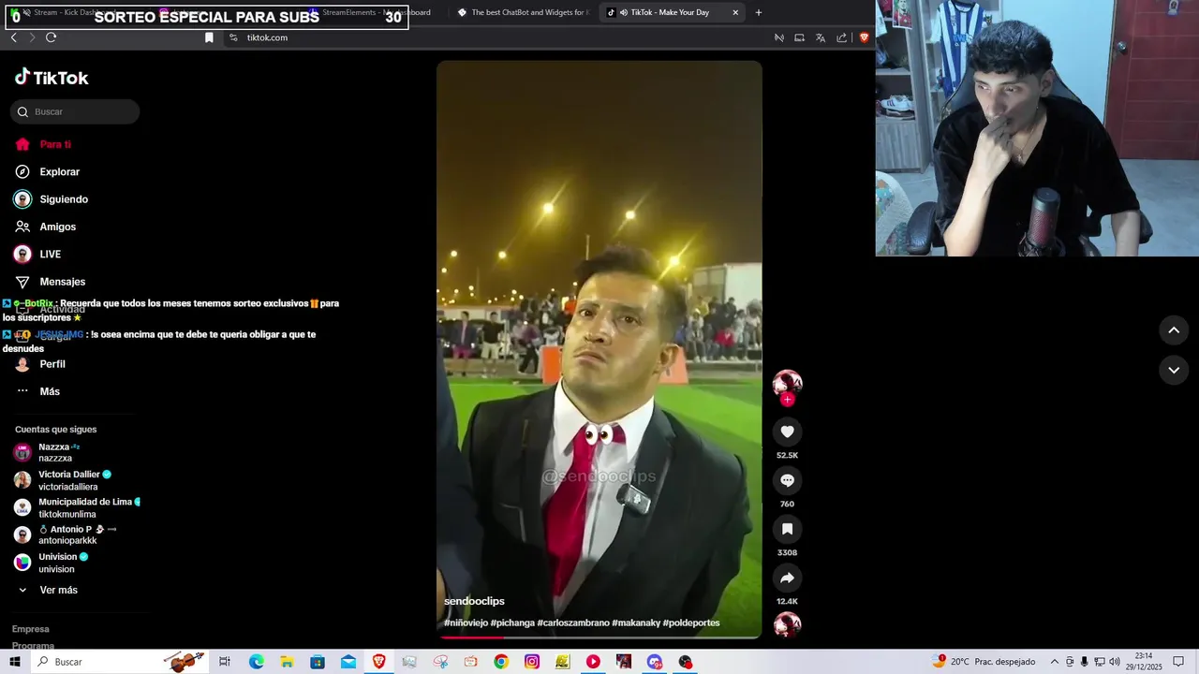Screen dimensions: 1199x674
Task: Open the Mail app from the taskbar
Action: [x=348, y=662]
